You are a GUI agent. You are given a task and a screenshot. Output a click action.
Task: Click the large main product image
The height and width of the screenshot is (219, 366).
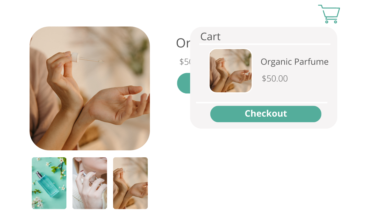coord(90,88)
